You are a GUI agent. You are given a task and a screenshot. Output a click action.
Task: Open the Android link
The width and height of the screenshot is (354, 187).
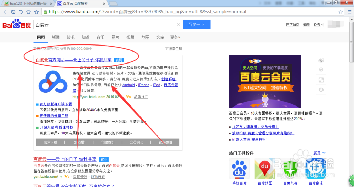point(129,85)
